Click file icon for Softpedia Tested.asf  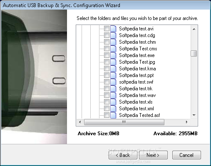[x=113, y=115]
